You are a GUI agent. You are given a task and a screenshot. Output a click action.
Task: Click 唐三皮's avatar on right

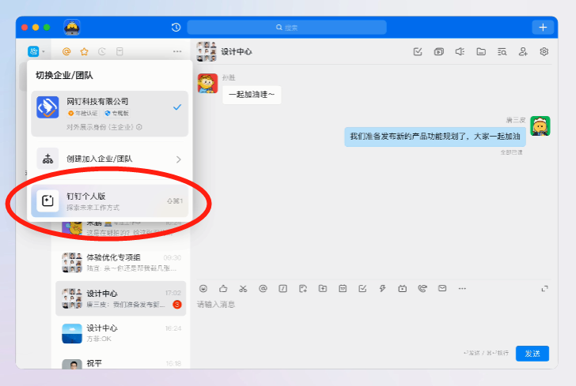pos(540,126)
